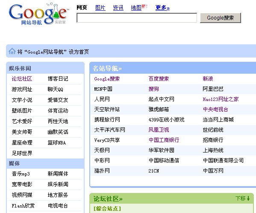This screenshot has width=256, height=213.
Task: Open the 星座命理 category
Action: click(x=22, y=143)
